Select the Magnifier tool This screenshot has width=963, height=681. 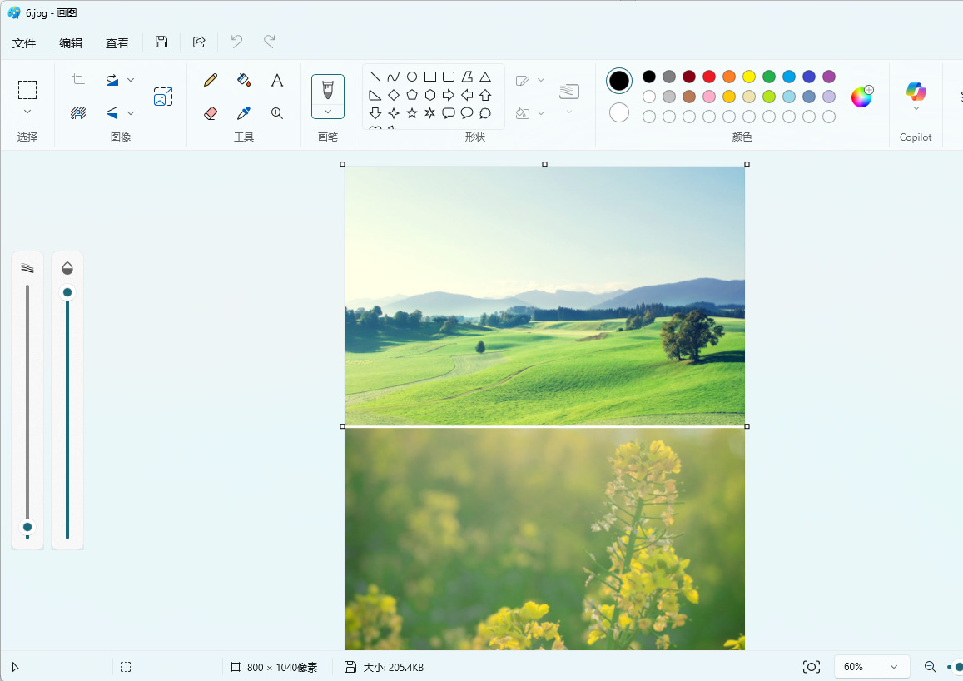point(277,113)
